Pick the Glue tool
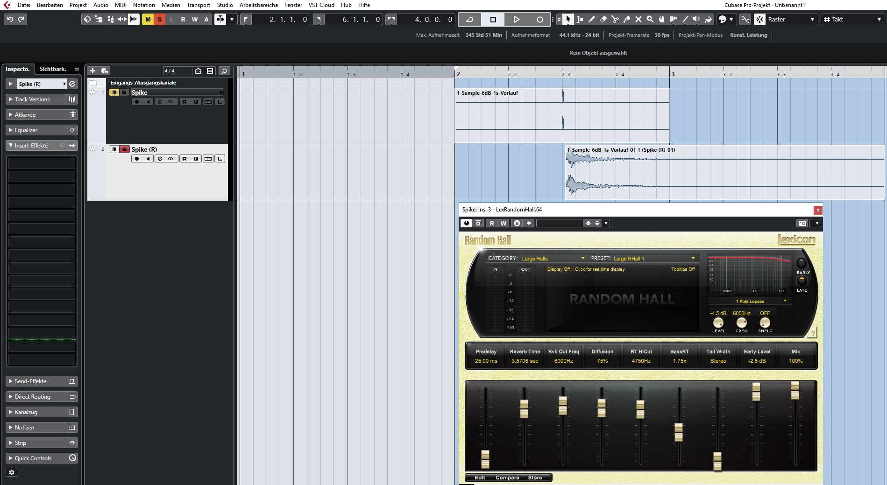The image size is (887, 485). pos(627,20)
